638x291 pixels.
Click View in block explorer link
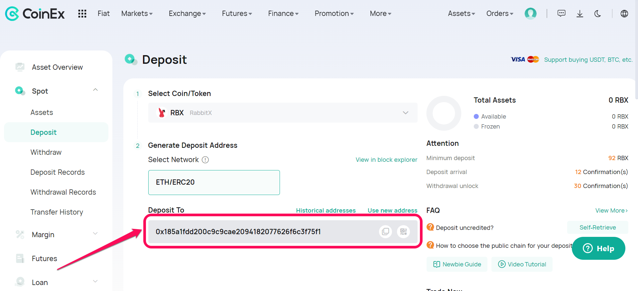(386, 160)
